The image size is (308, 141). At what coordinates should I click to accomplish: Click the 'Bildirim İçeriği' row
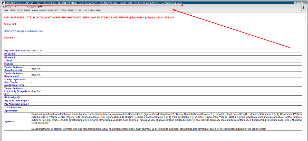153,97
